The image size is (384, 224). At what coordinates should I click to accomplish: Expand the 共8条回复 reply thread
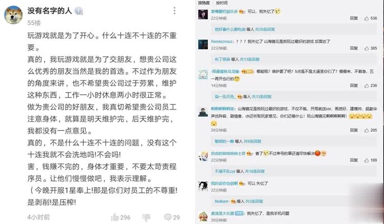252,141
